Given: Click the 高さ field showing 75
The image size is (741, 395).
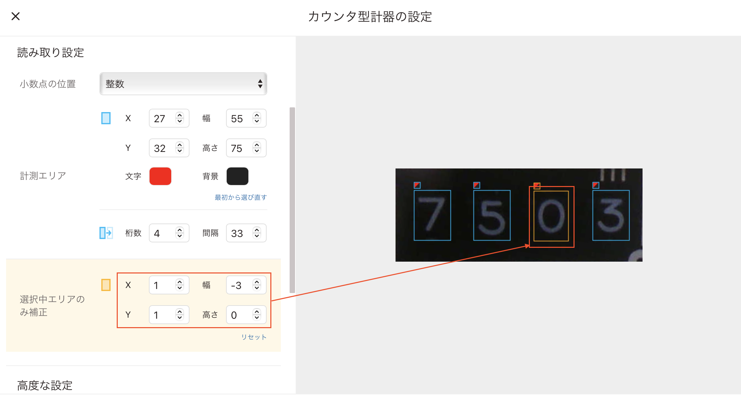Looking at the screenshot, I should [x=246, y=148].
